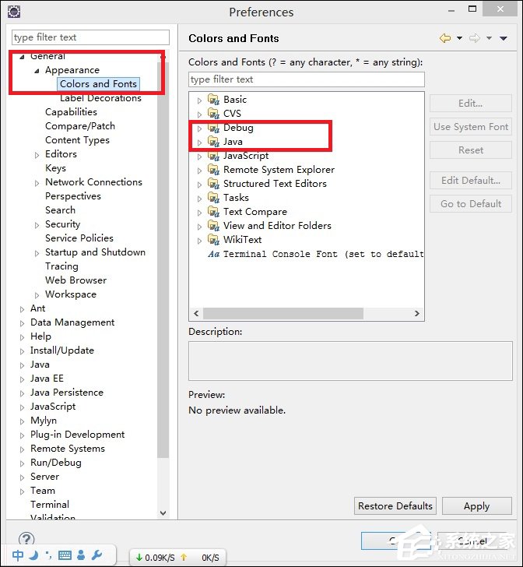This screenshot has height=567, width=523.
Task: Click the Java category folder icon
Action: [x=213, y=142]
